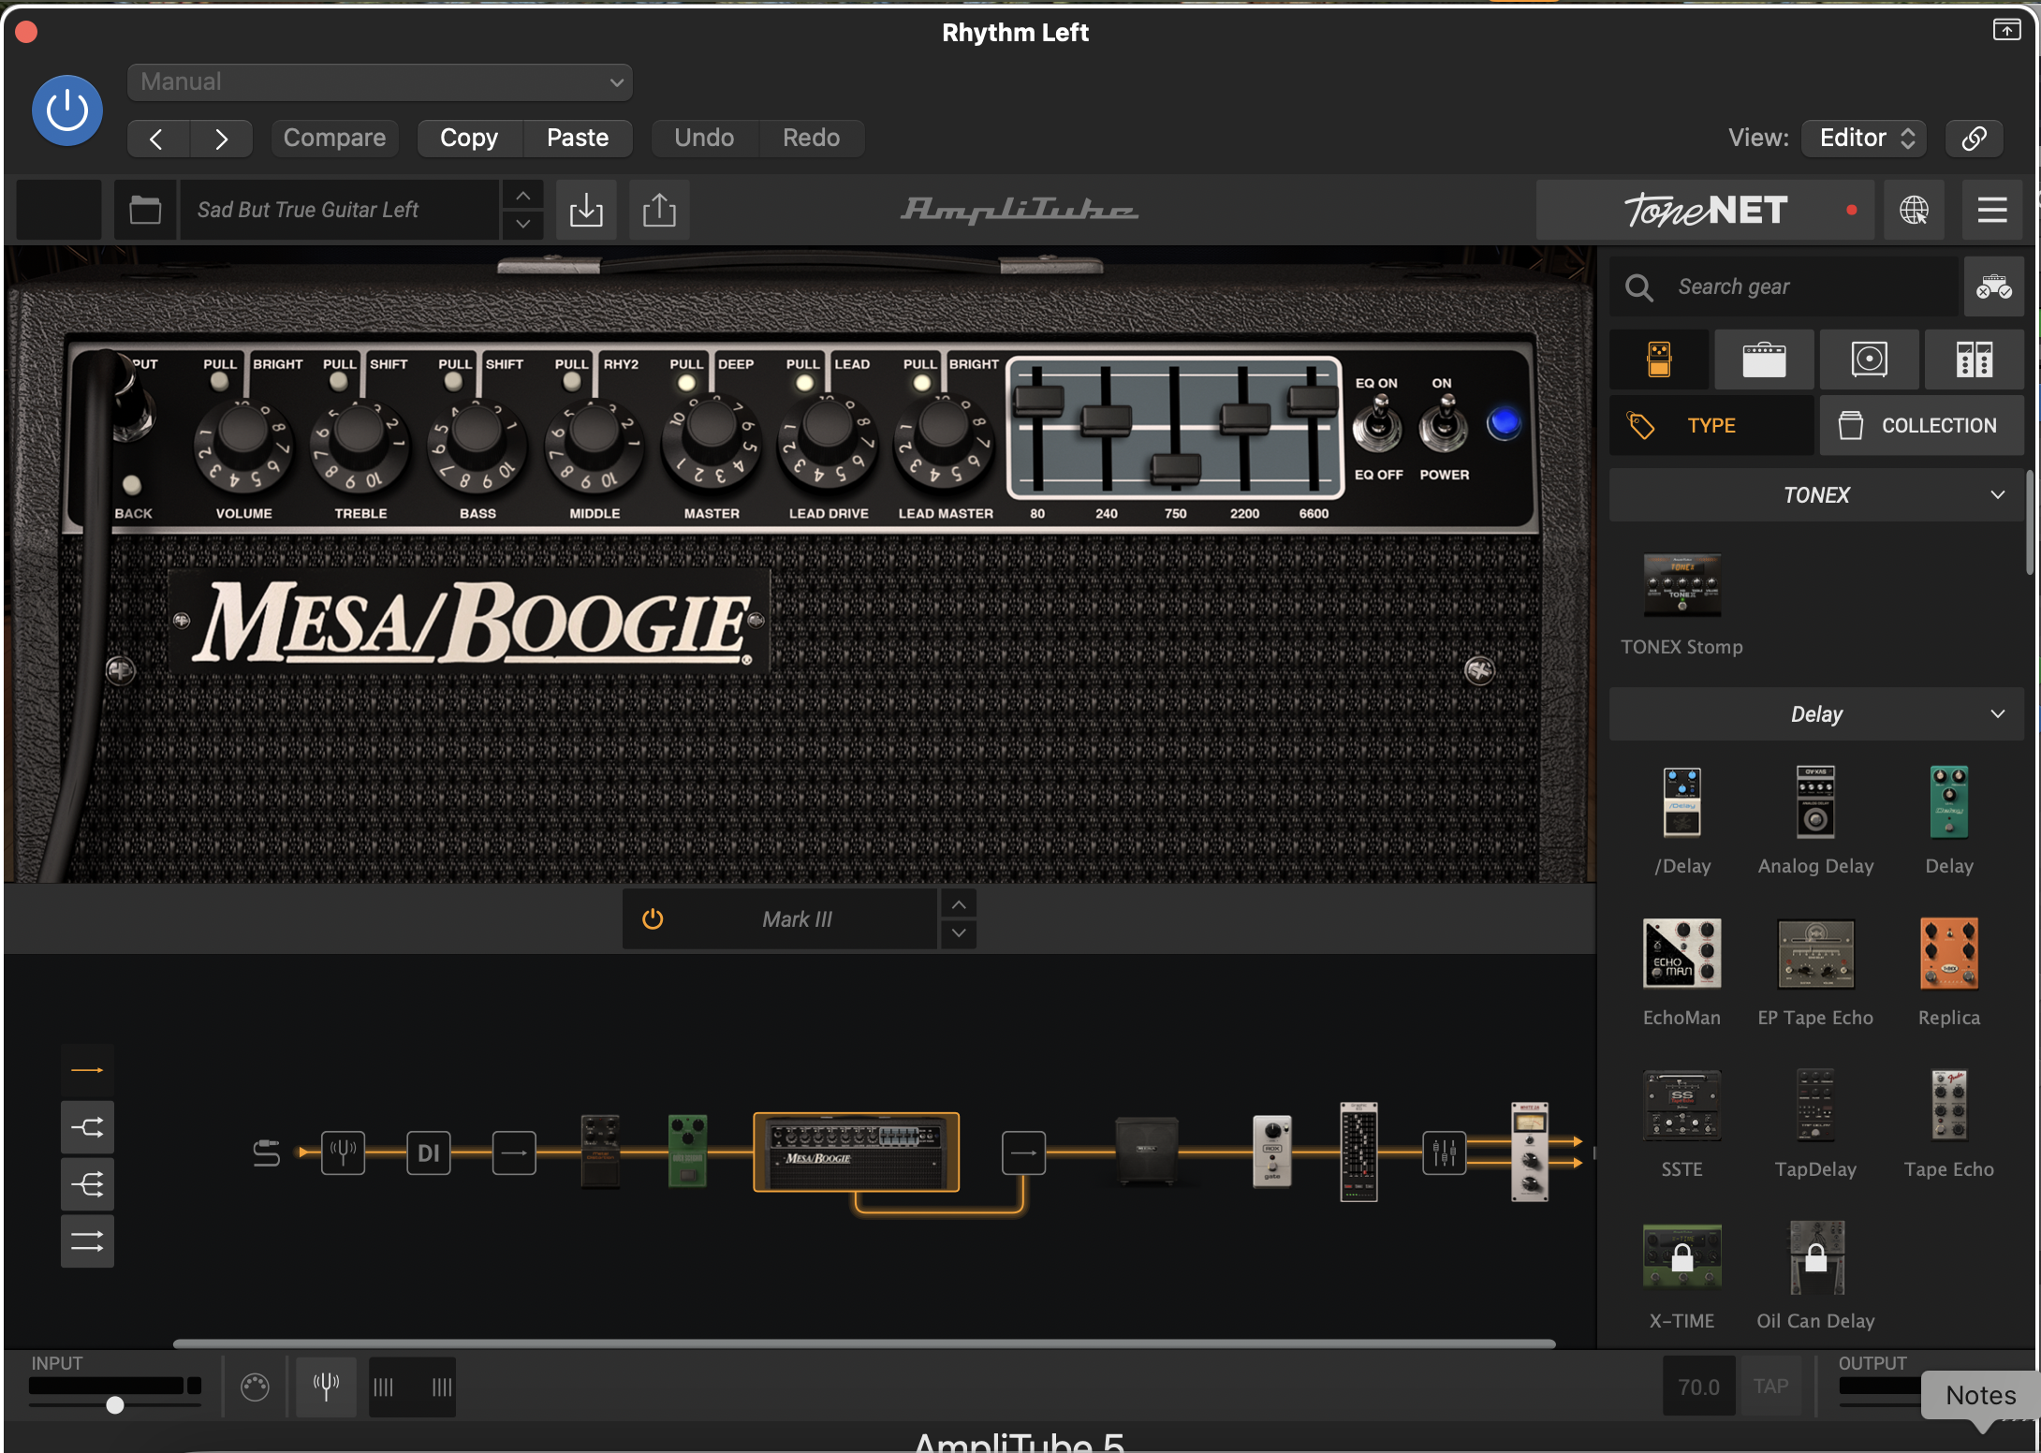The image size is (2041, 1453).
Task: Save preset with the download icon
Action: pos(586,210)
